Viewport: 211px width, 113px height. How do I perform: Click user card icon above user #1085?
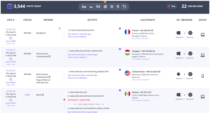11,38
